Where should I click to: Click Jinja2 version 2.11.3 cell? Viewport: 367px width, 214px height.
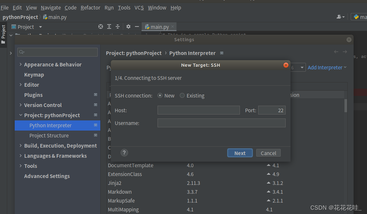[193, 183]
